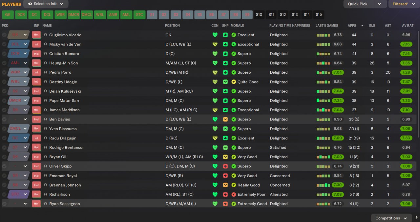
Task: Open Heung-Min Son's player name link
Action: [63, 63]
